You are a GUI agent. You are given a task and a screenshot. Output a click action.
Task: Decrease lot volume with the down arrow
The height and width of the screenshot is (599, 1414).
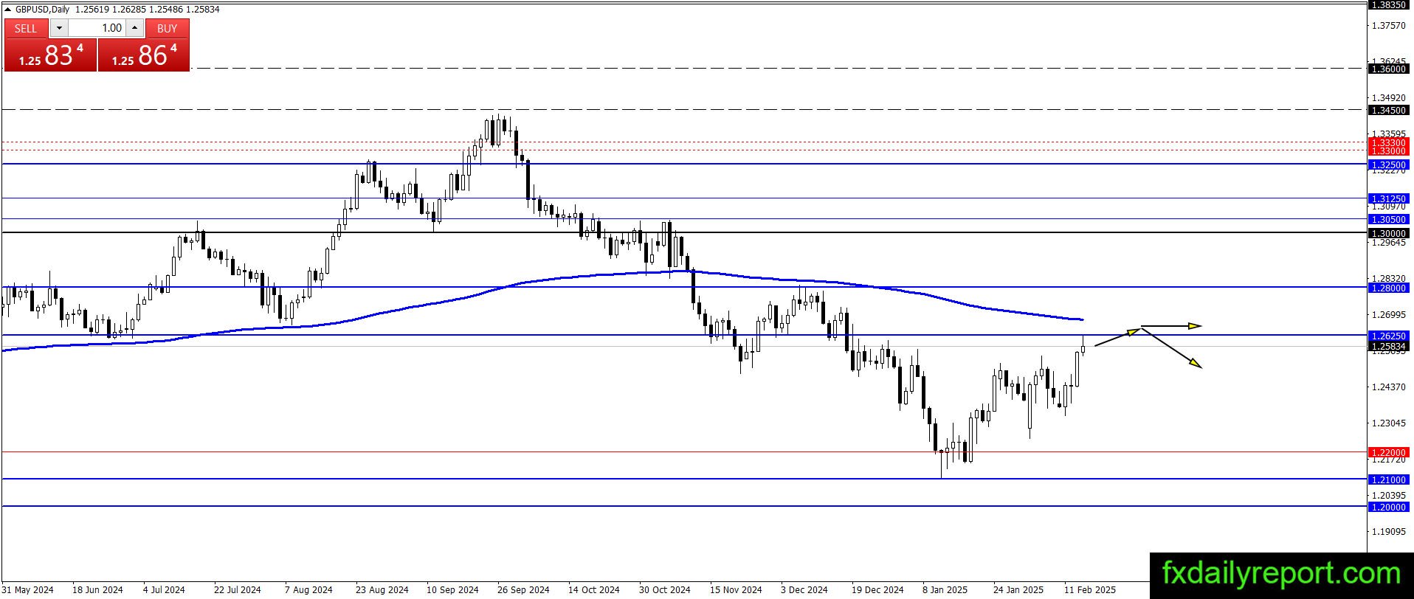[60, 28]
